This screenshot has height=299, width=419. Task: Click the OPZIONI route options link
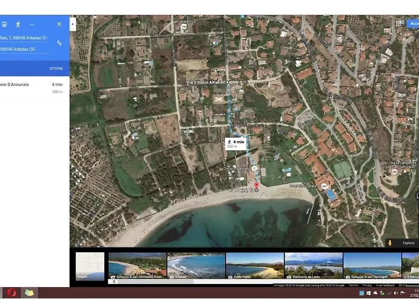click(x=56, y=69)
